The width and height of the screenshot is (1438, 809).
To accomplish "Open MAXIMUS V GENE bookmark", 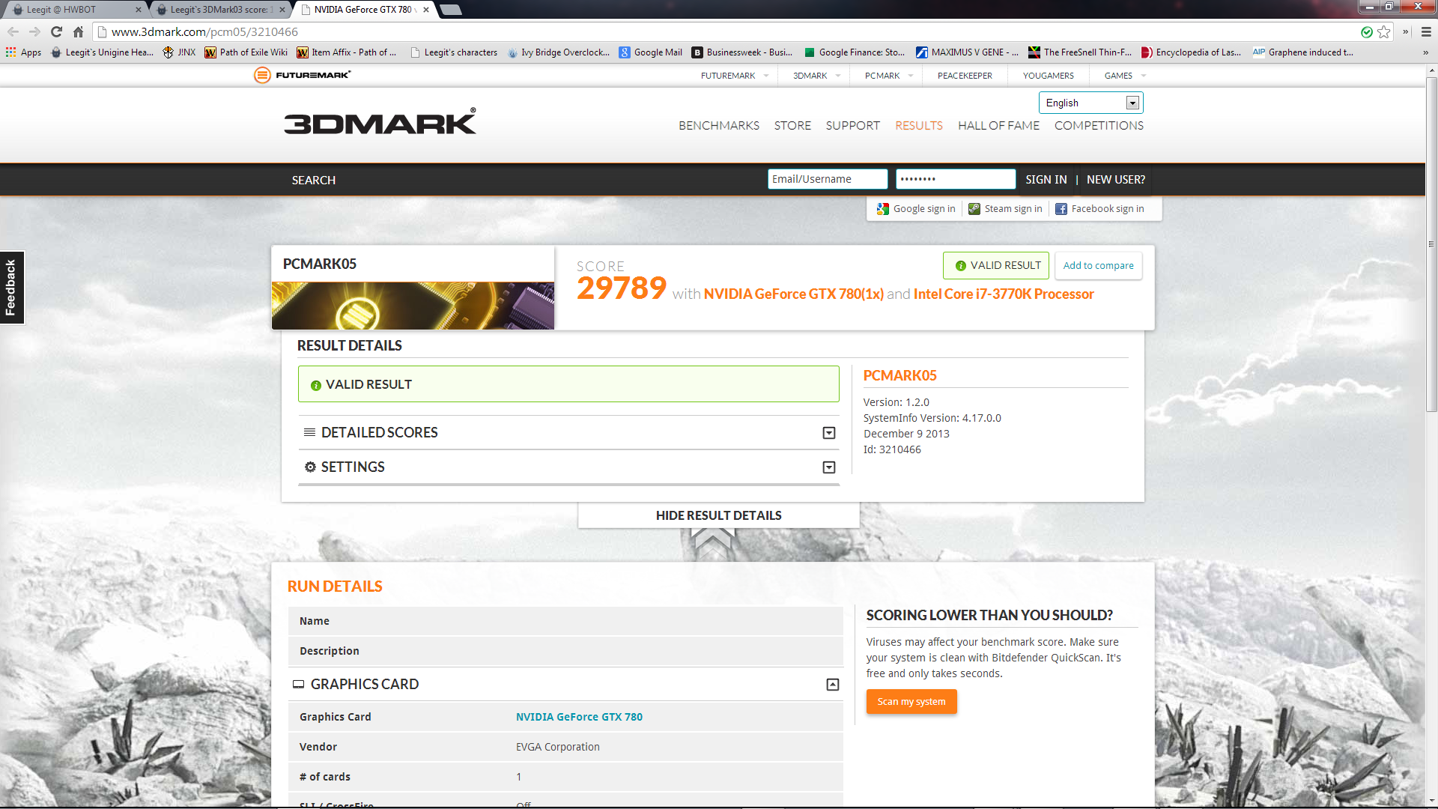I will click(x=967, y=52).
